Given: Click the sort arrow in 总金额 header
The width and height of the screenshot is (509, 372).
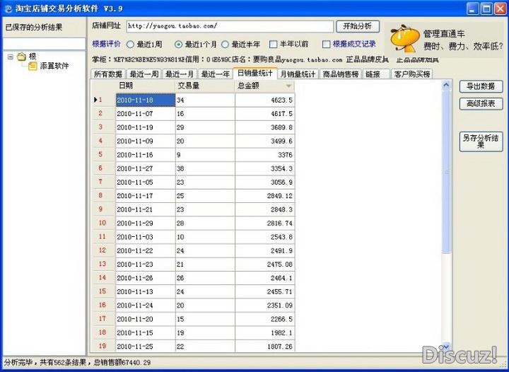Looking at the screenshot, I should tap(288, 86).
